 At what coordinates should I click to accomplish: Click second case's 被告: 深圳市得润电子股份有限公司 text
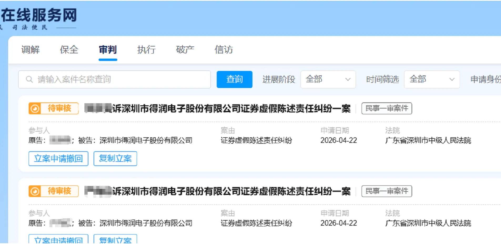click(x=135, y=223)
